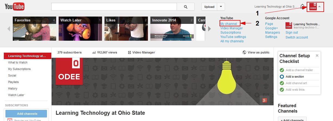Collapse the account menu arrow
The width and height of the screenshot is (333, 121).
click(x=320, y=7)
